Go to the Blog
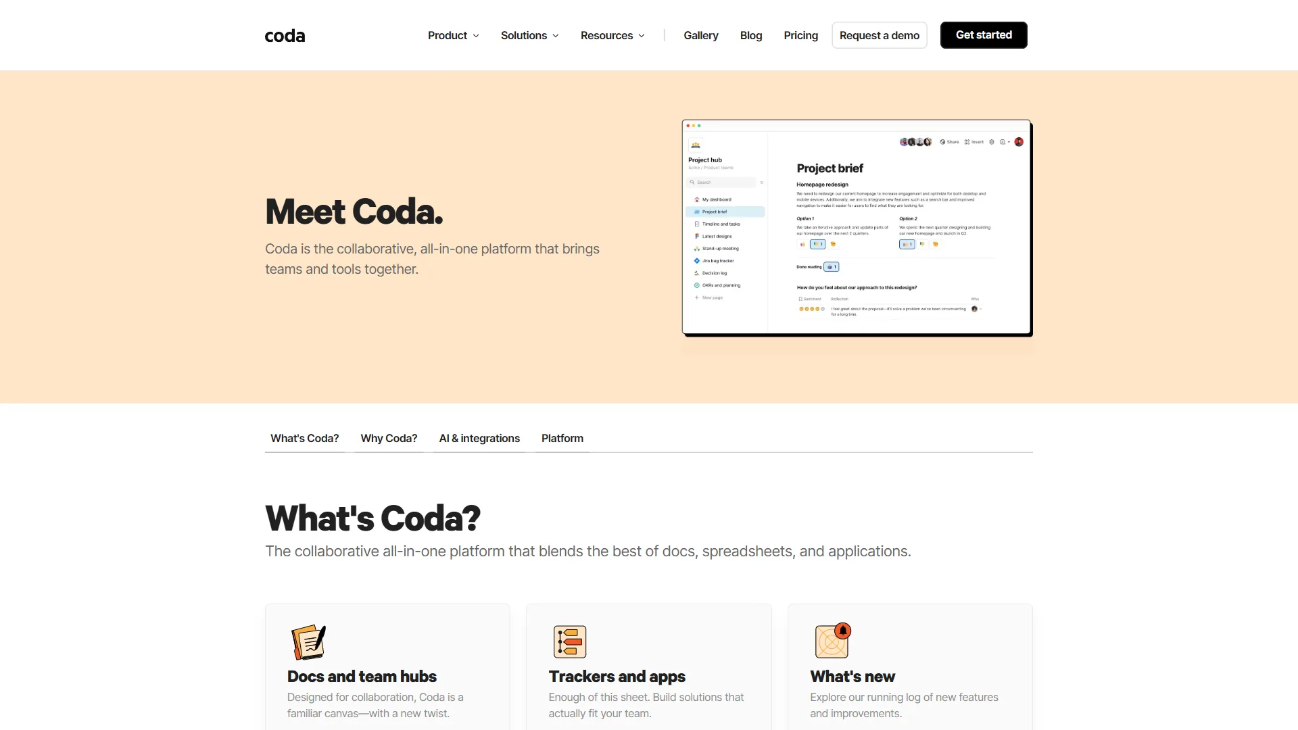 tap(751, 35)
